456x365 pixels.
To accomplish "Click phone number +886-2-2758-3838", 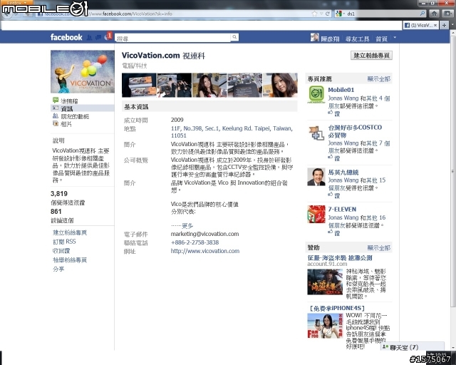I will click(x=195, y=242).
